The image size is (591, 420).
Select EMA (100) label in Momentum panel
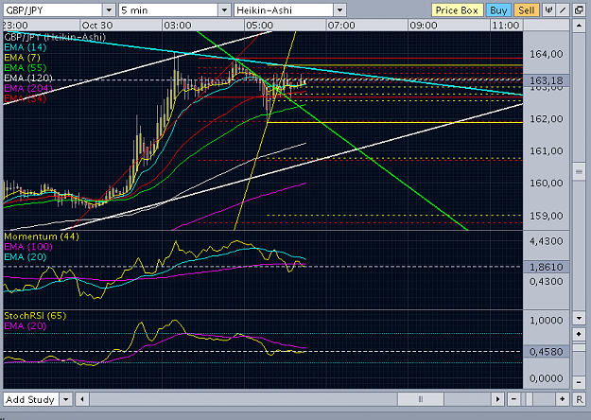point(27,247)
